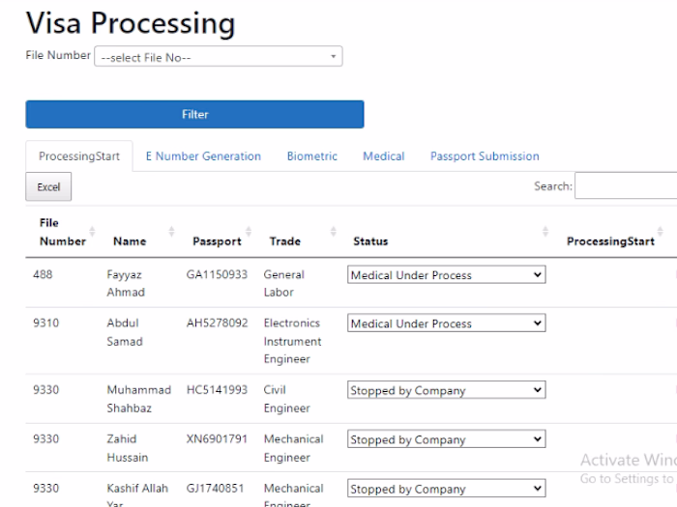The image size is (677, 507).
Task: Click the Excel export button
Action: point(48,187)
